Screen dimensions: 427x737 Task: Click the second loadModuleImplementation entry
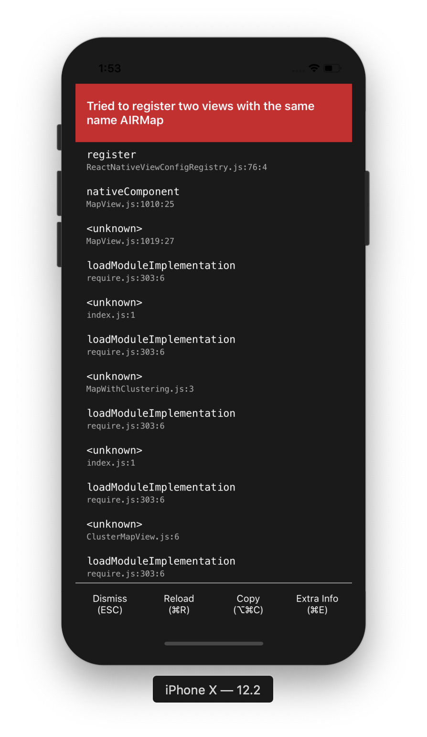[160, 339]
